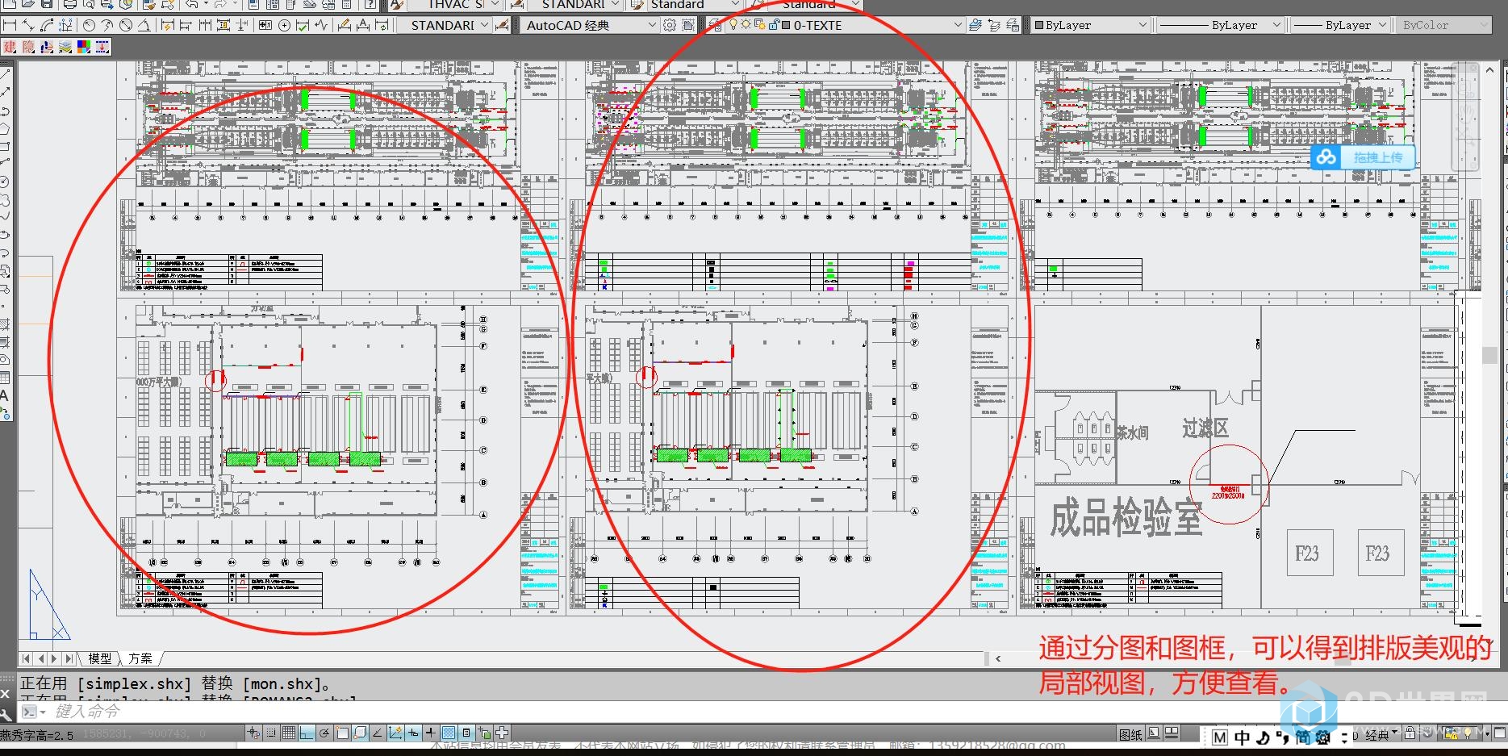Switch to the 模型 tab

[100, 658]
